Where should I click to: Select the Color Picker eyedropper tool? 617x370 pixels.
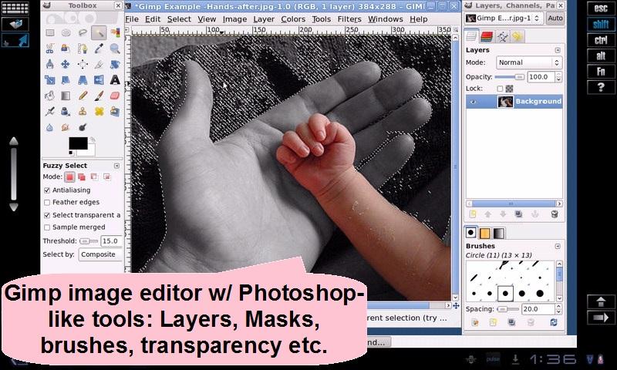[99, 49]
